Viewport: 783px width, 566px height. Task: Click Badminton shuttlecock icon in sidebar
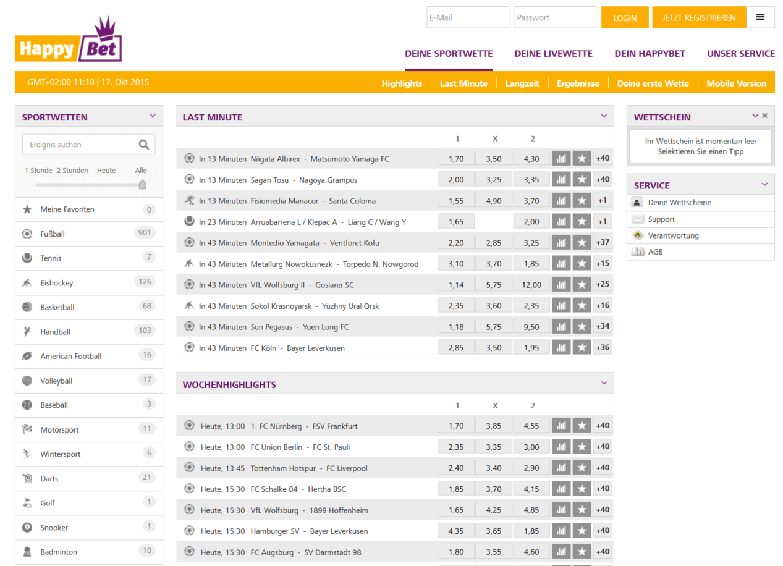(27, 552)
